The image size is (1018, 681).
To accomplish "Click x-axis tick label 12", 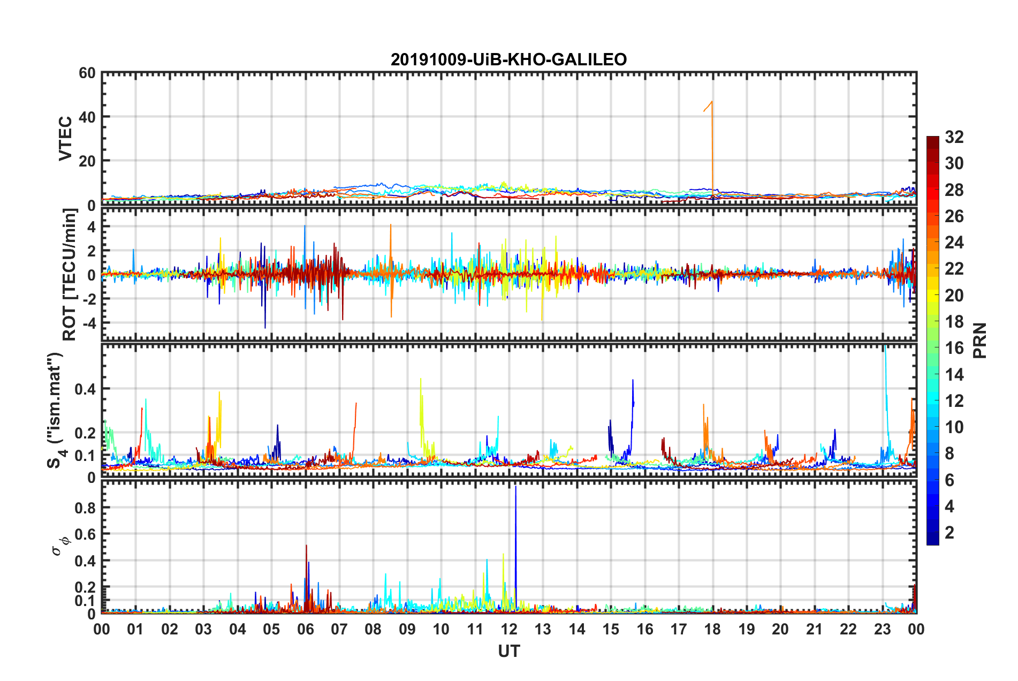I will tap(509, 629).
